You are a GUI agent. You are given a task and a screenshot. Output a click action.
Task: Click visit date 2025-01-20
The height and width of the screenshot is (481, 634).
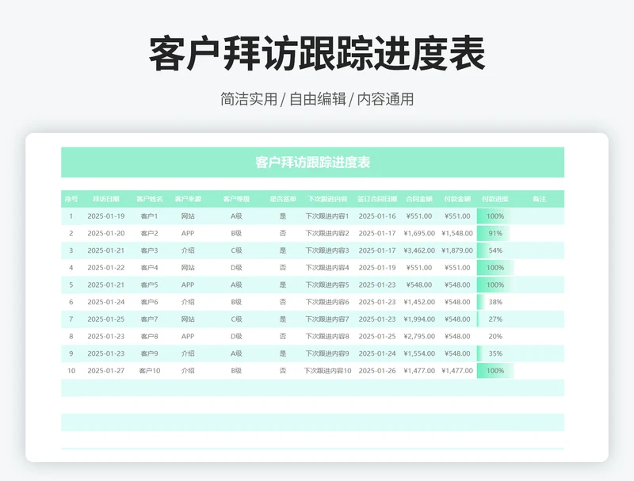pos(106,233)
